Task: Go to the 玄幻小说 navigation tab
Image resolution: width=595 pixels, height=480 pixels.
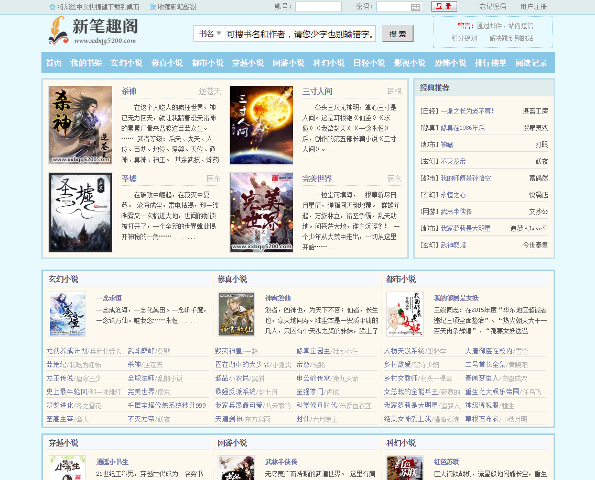Action: (x=126, y=63)
